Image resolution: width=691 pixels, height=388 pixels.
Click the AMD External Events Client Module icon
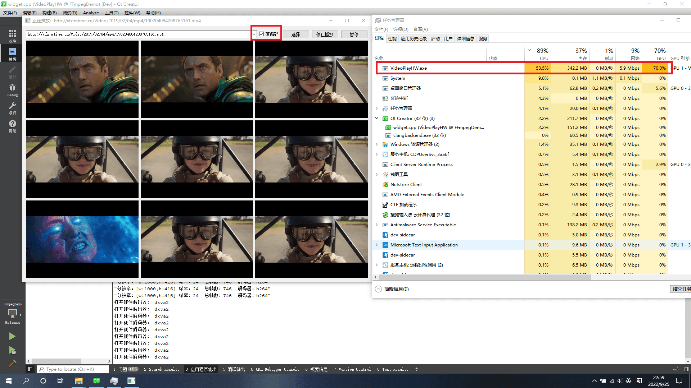pyautogui.click(x=385, y=195)
